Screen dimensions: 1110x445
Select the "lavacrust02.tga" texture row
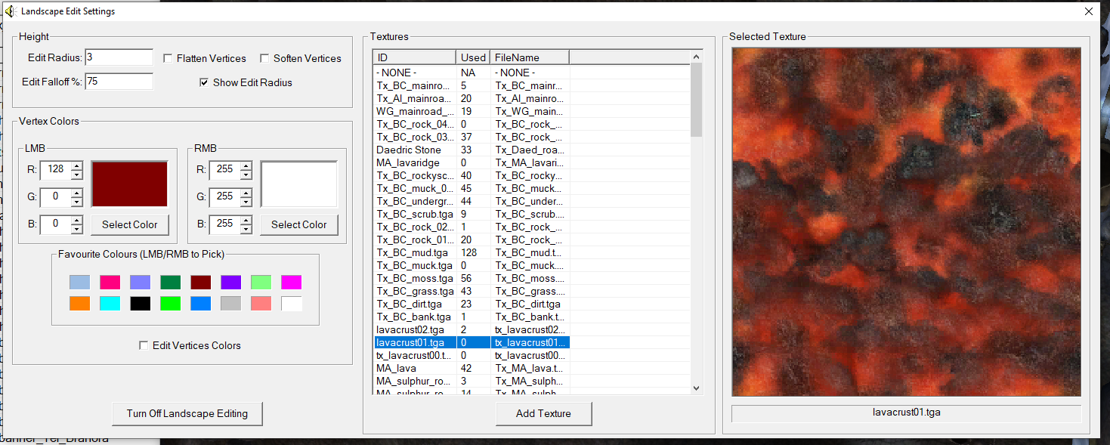472,329
